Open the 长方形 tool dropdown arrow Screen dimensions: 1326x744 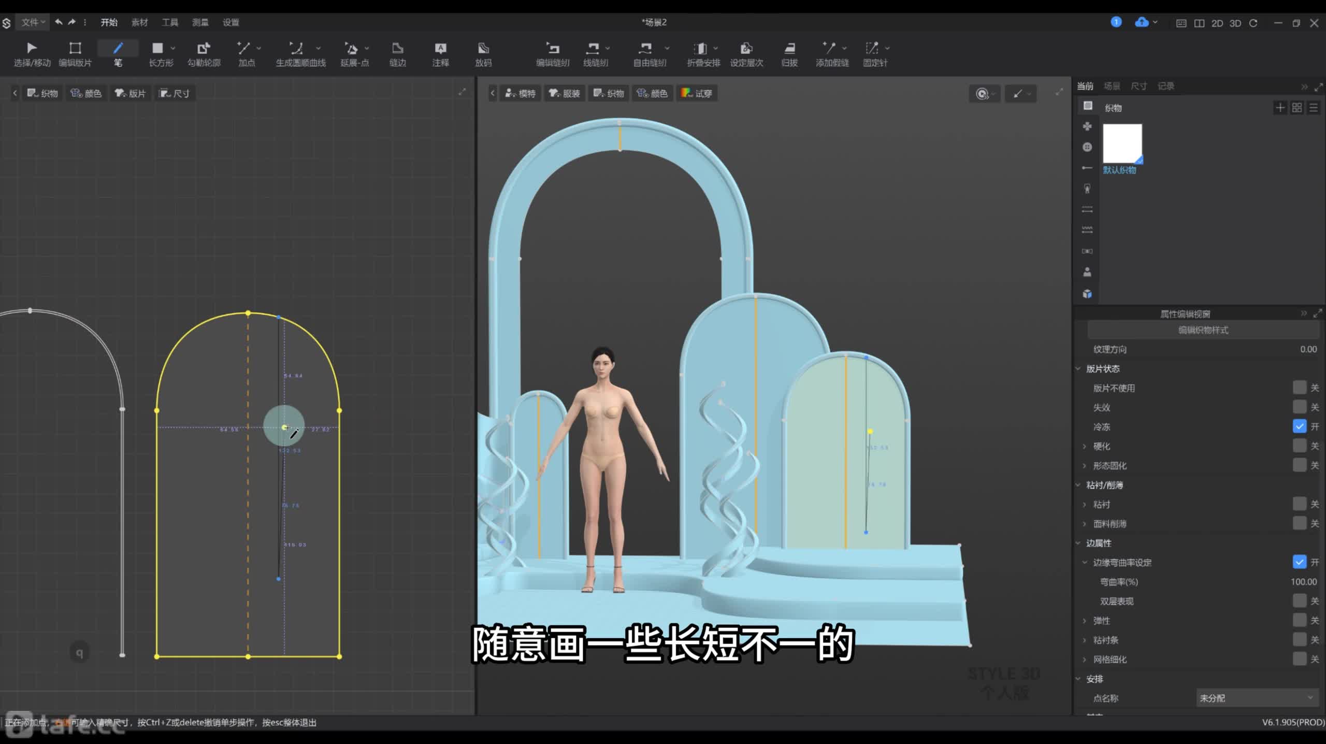pos(173,48)
